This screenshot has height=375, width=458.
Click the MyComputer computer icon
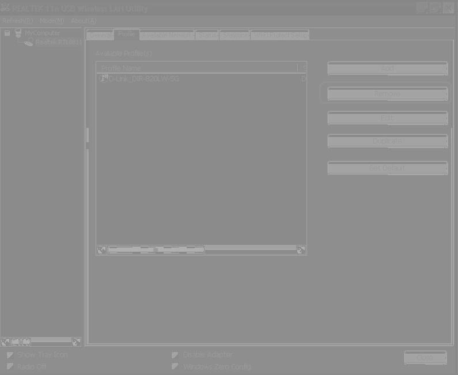click(18, 33)
